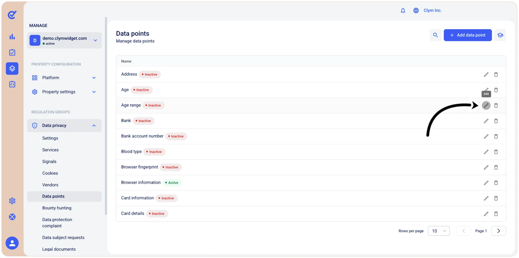Open the Settings submenu item
Screen dimensions: 519x258
click(50, 138)
